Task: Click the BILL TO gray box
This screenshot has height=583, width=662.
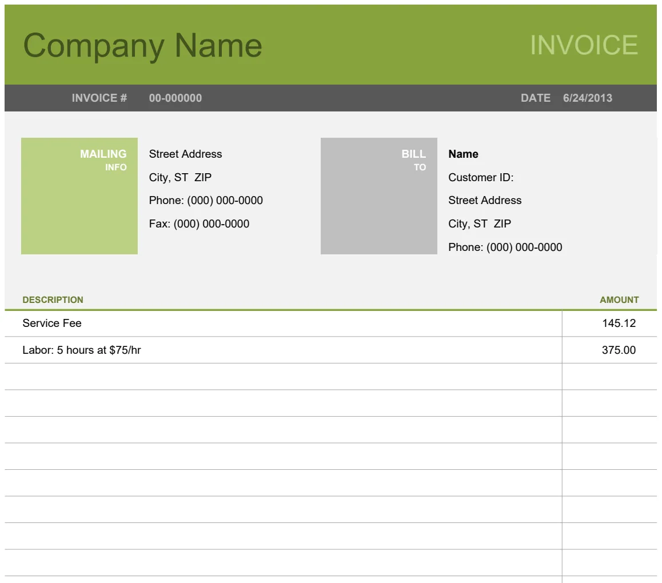Action: coord(378,196)
